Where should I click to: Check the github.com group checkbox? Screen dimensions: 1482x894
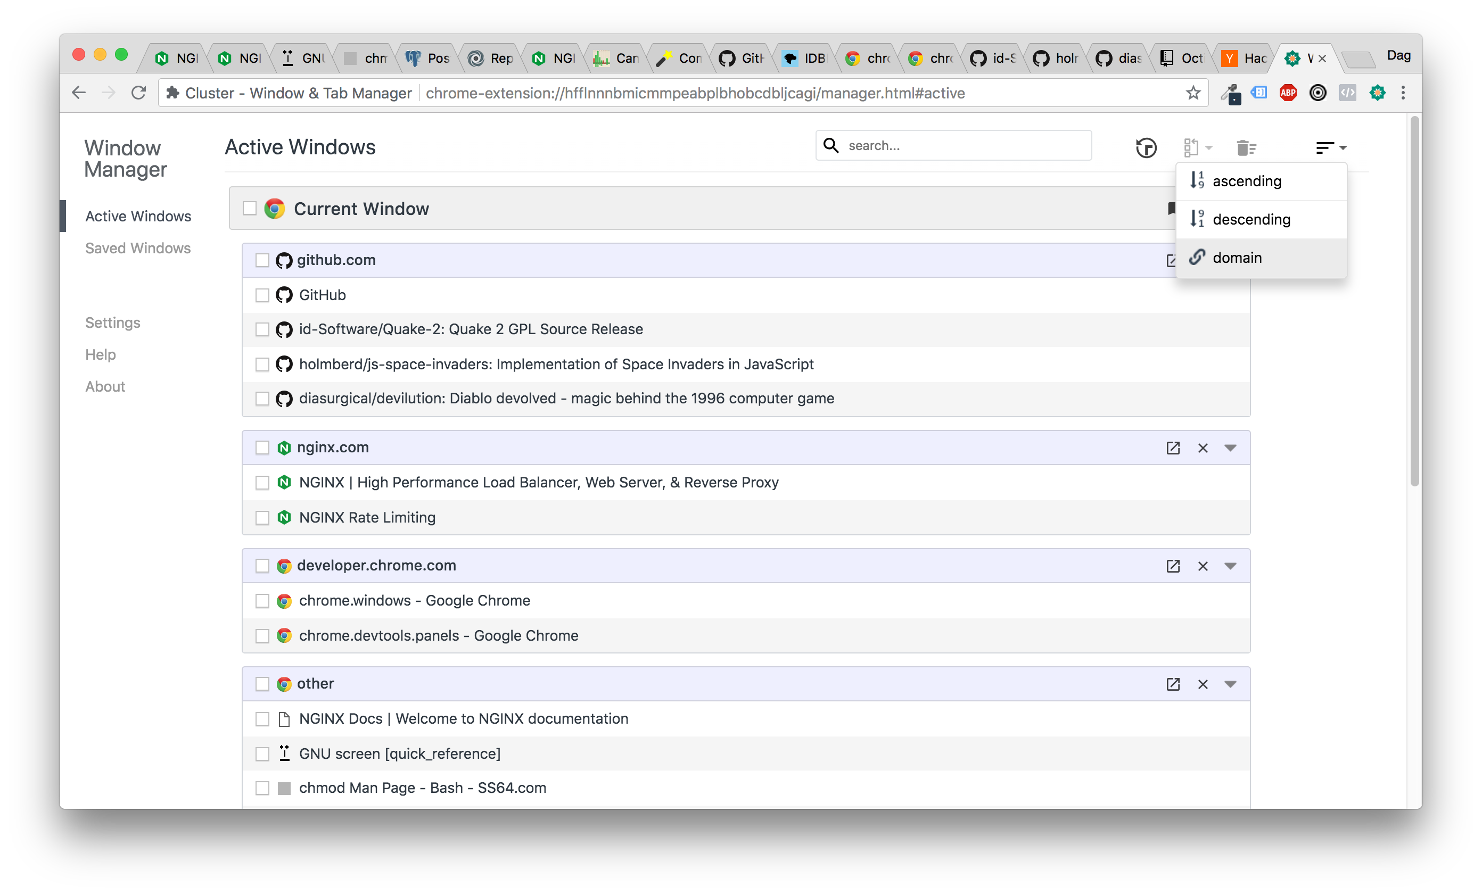click(262, 260)
